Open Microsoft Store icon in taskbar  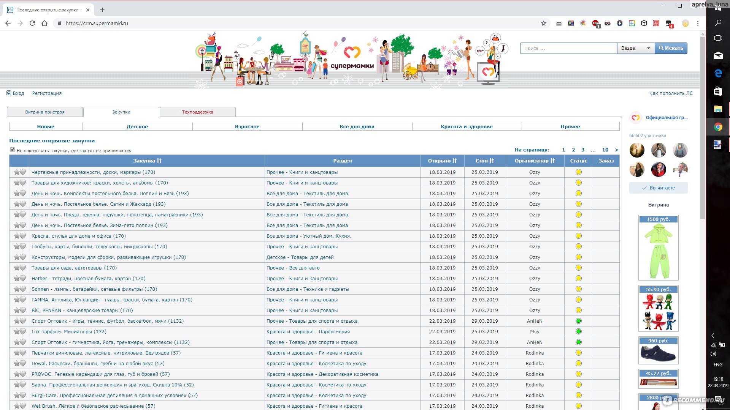[718, 91]
